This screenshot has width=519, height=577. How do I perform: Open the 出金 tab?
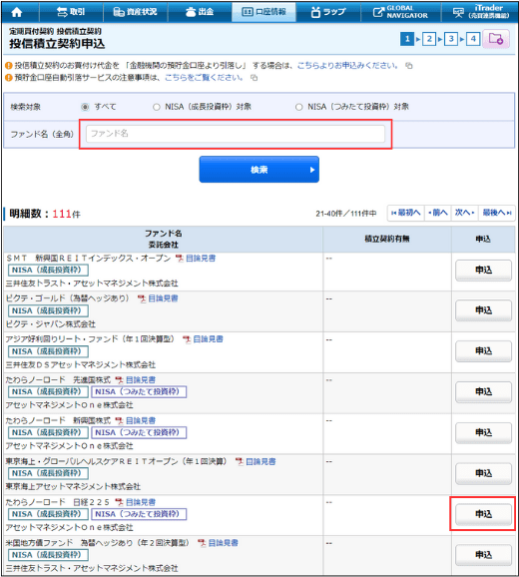200,12
